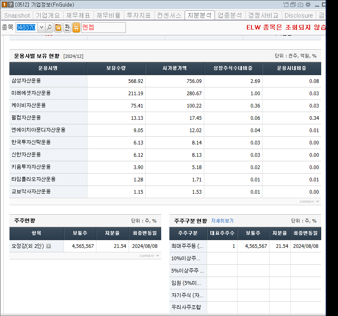Select the 신한자산운용 row name
Viewport: 338px width, 316px height.
(26, 154)
